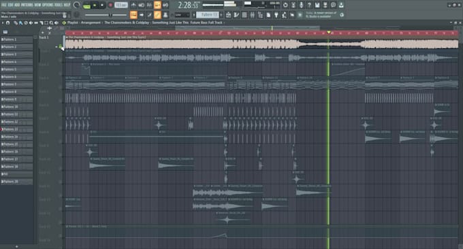The width and height of the screenshot is (463, 249).
Task: Click the tempo display field
Action: (121, 5)
